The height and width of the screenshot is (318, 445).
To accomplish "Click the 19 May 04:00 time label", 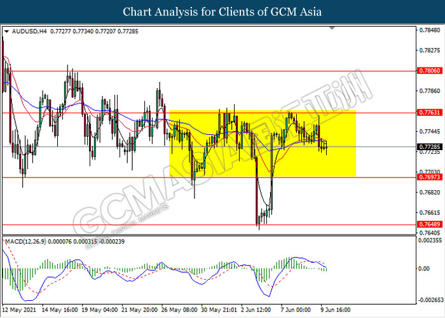I will [99, 310].
